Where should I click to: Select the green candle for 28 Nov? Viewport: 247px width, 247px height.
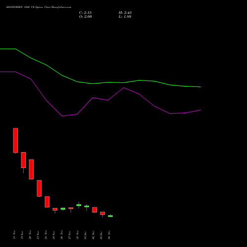(x=79, y=205)
